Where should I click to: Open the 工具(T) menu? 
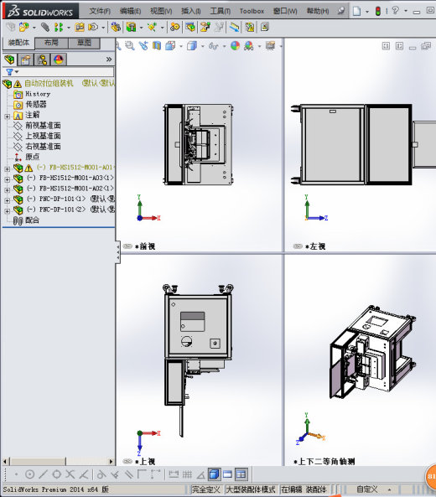[x=221, y=11]
